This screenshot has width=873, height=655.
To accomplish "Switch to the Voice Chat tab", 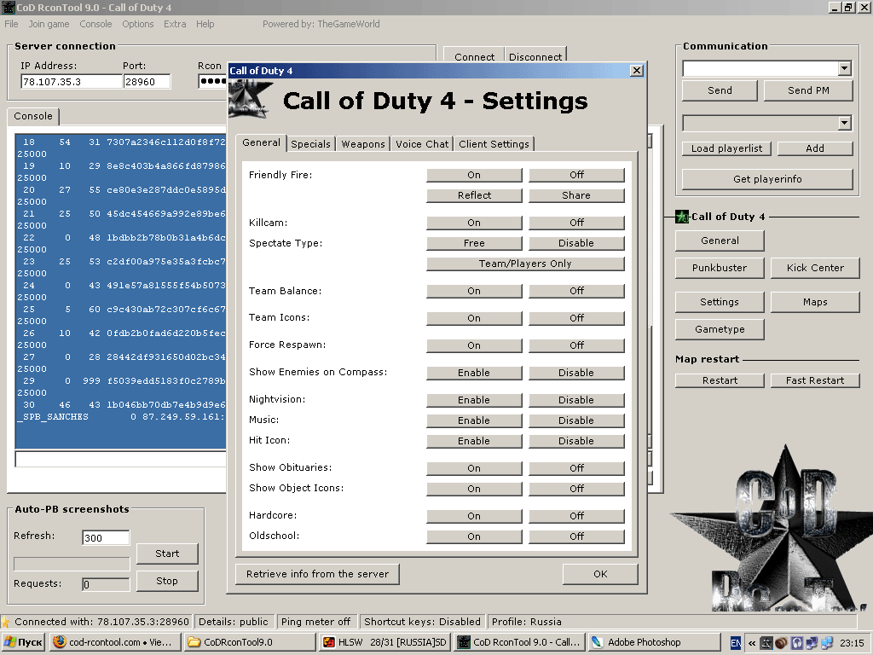I will pyautogui.click(x=422, y=144).
